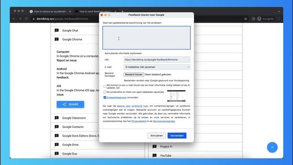Click the browser back arrow
293x165 pixels.
(x=14, y=19)
